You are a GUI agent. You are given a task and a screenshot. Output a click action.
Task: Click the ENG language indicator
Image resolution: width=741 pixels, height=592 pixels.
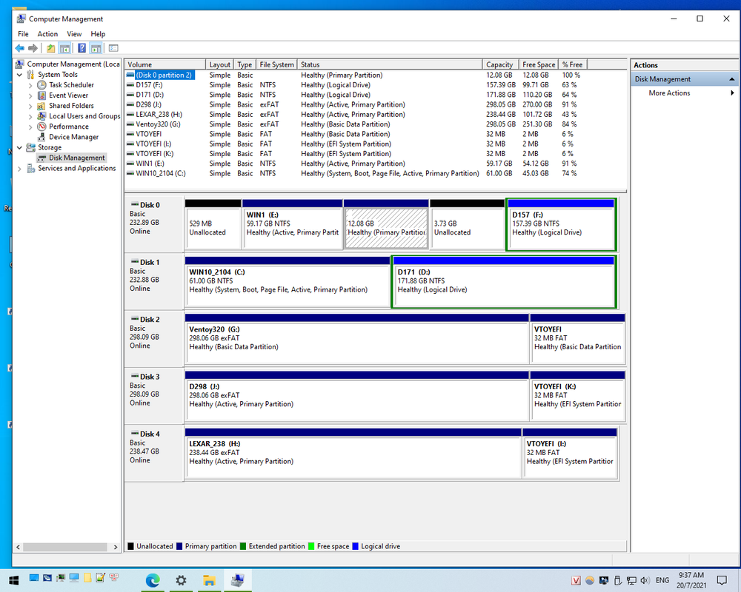tap(662, 580)
